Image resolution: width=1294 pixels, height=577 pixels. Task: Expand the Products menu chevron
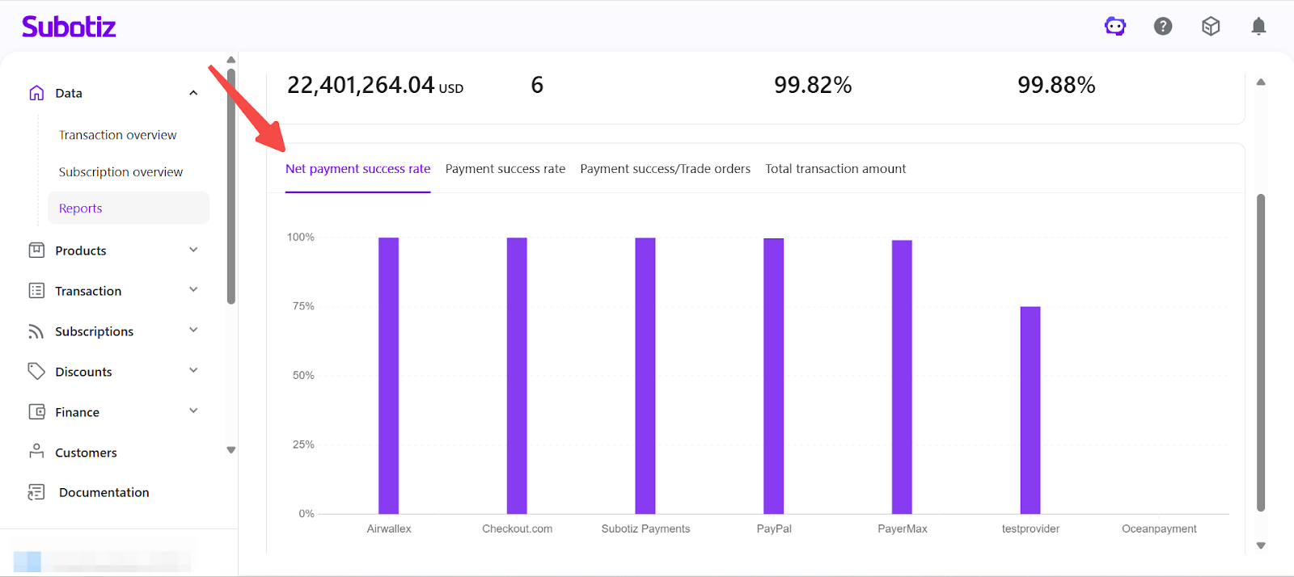(193, 250)
